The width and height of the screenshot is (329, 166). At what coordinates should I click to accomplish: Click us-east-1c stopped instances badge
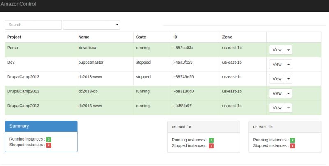[x=211, y=146]
